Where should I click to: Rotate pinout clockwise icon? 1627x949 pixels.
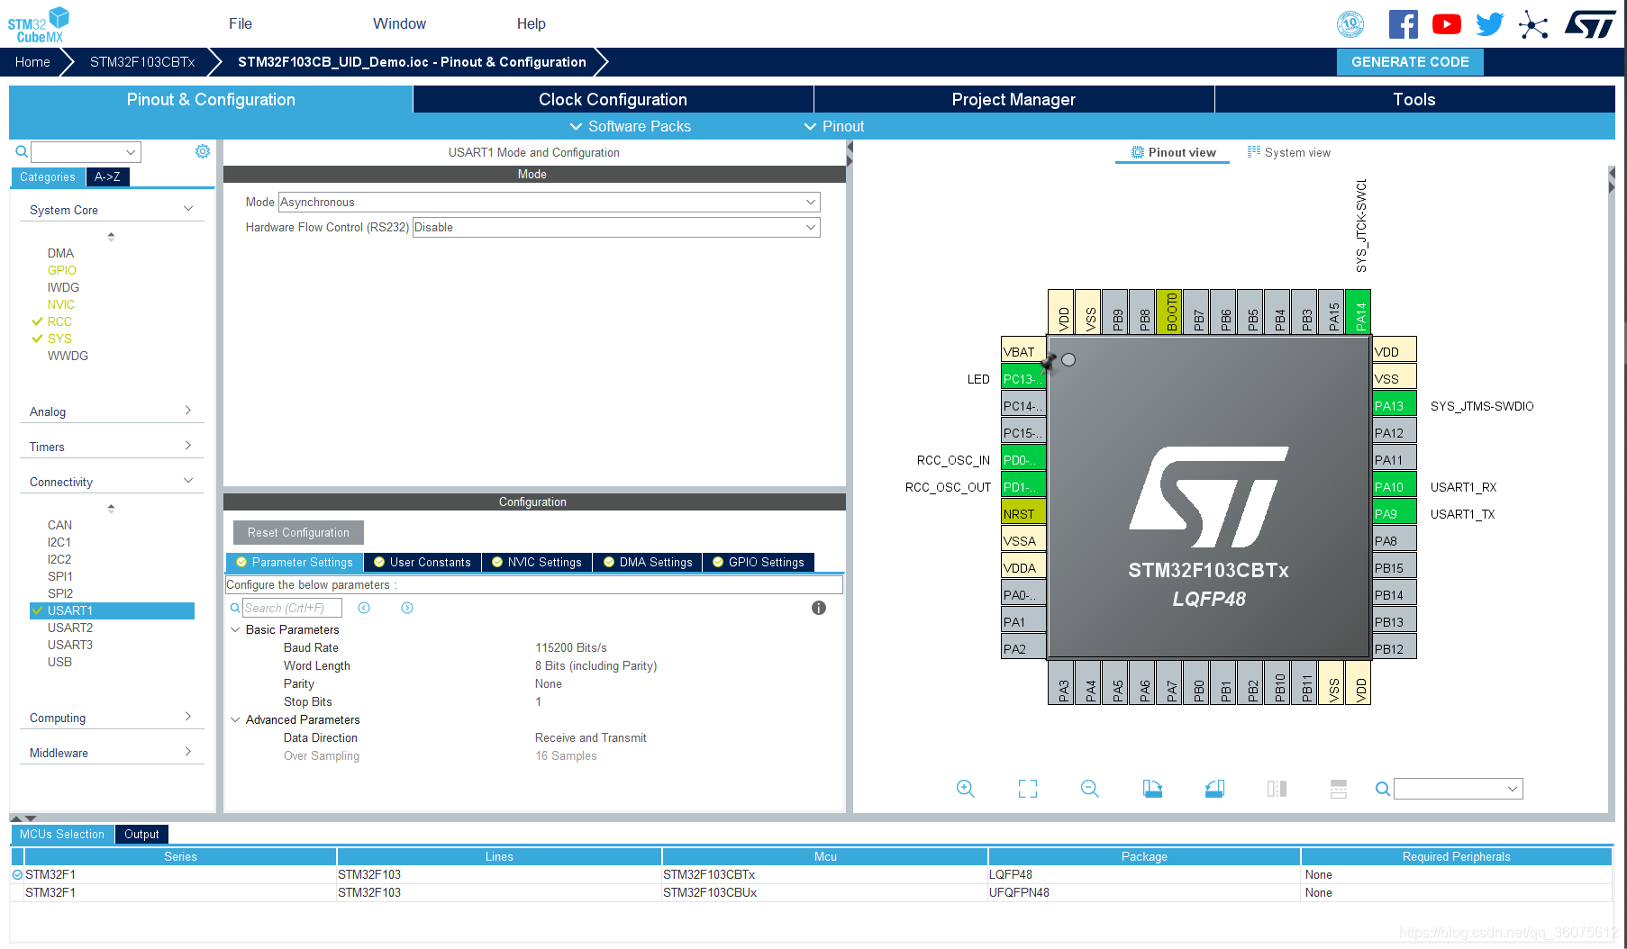[x=1152, y=789]
